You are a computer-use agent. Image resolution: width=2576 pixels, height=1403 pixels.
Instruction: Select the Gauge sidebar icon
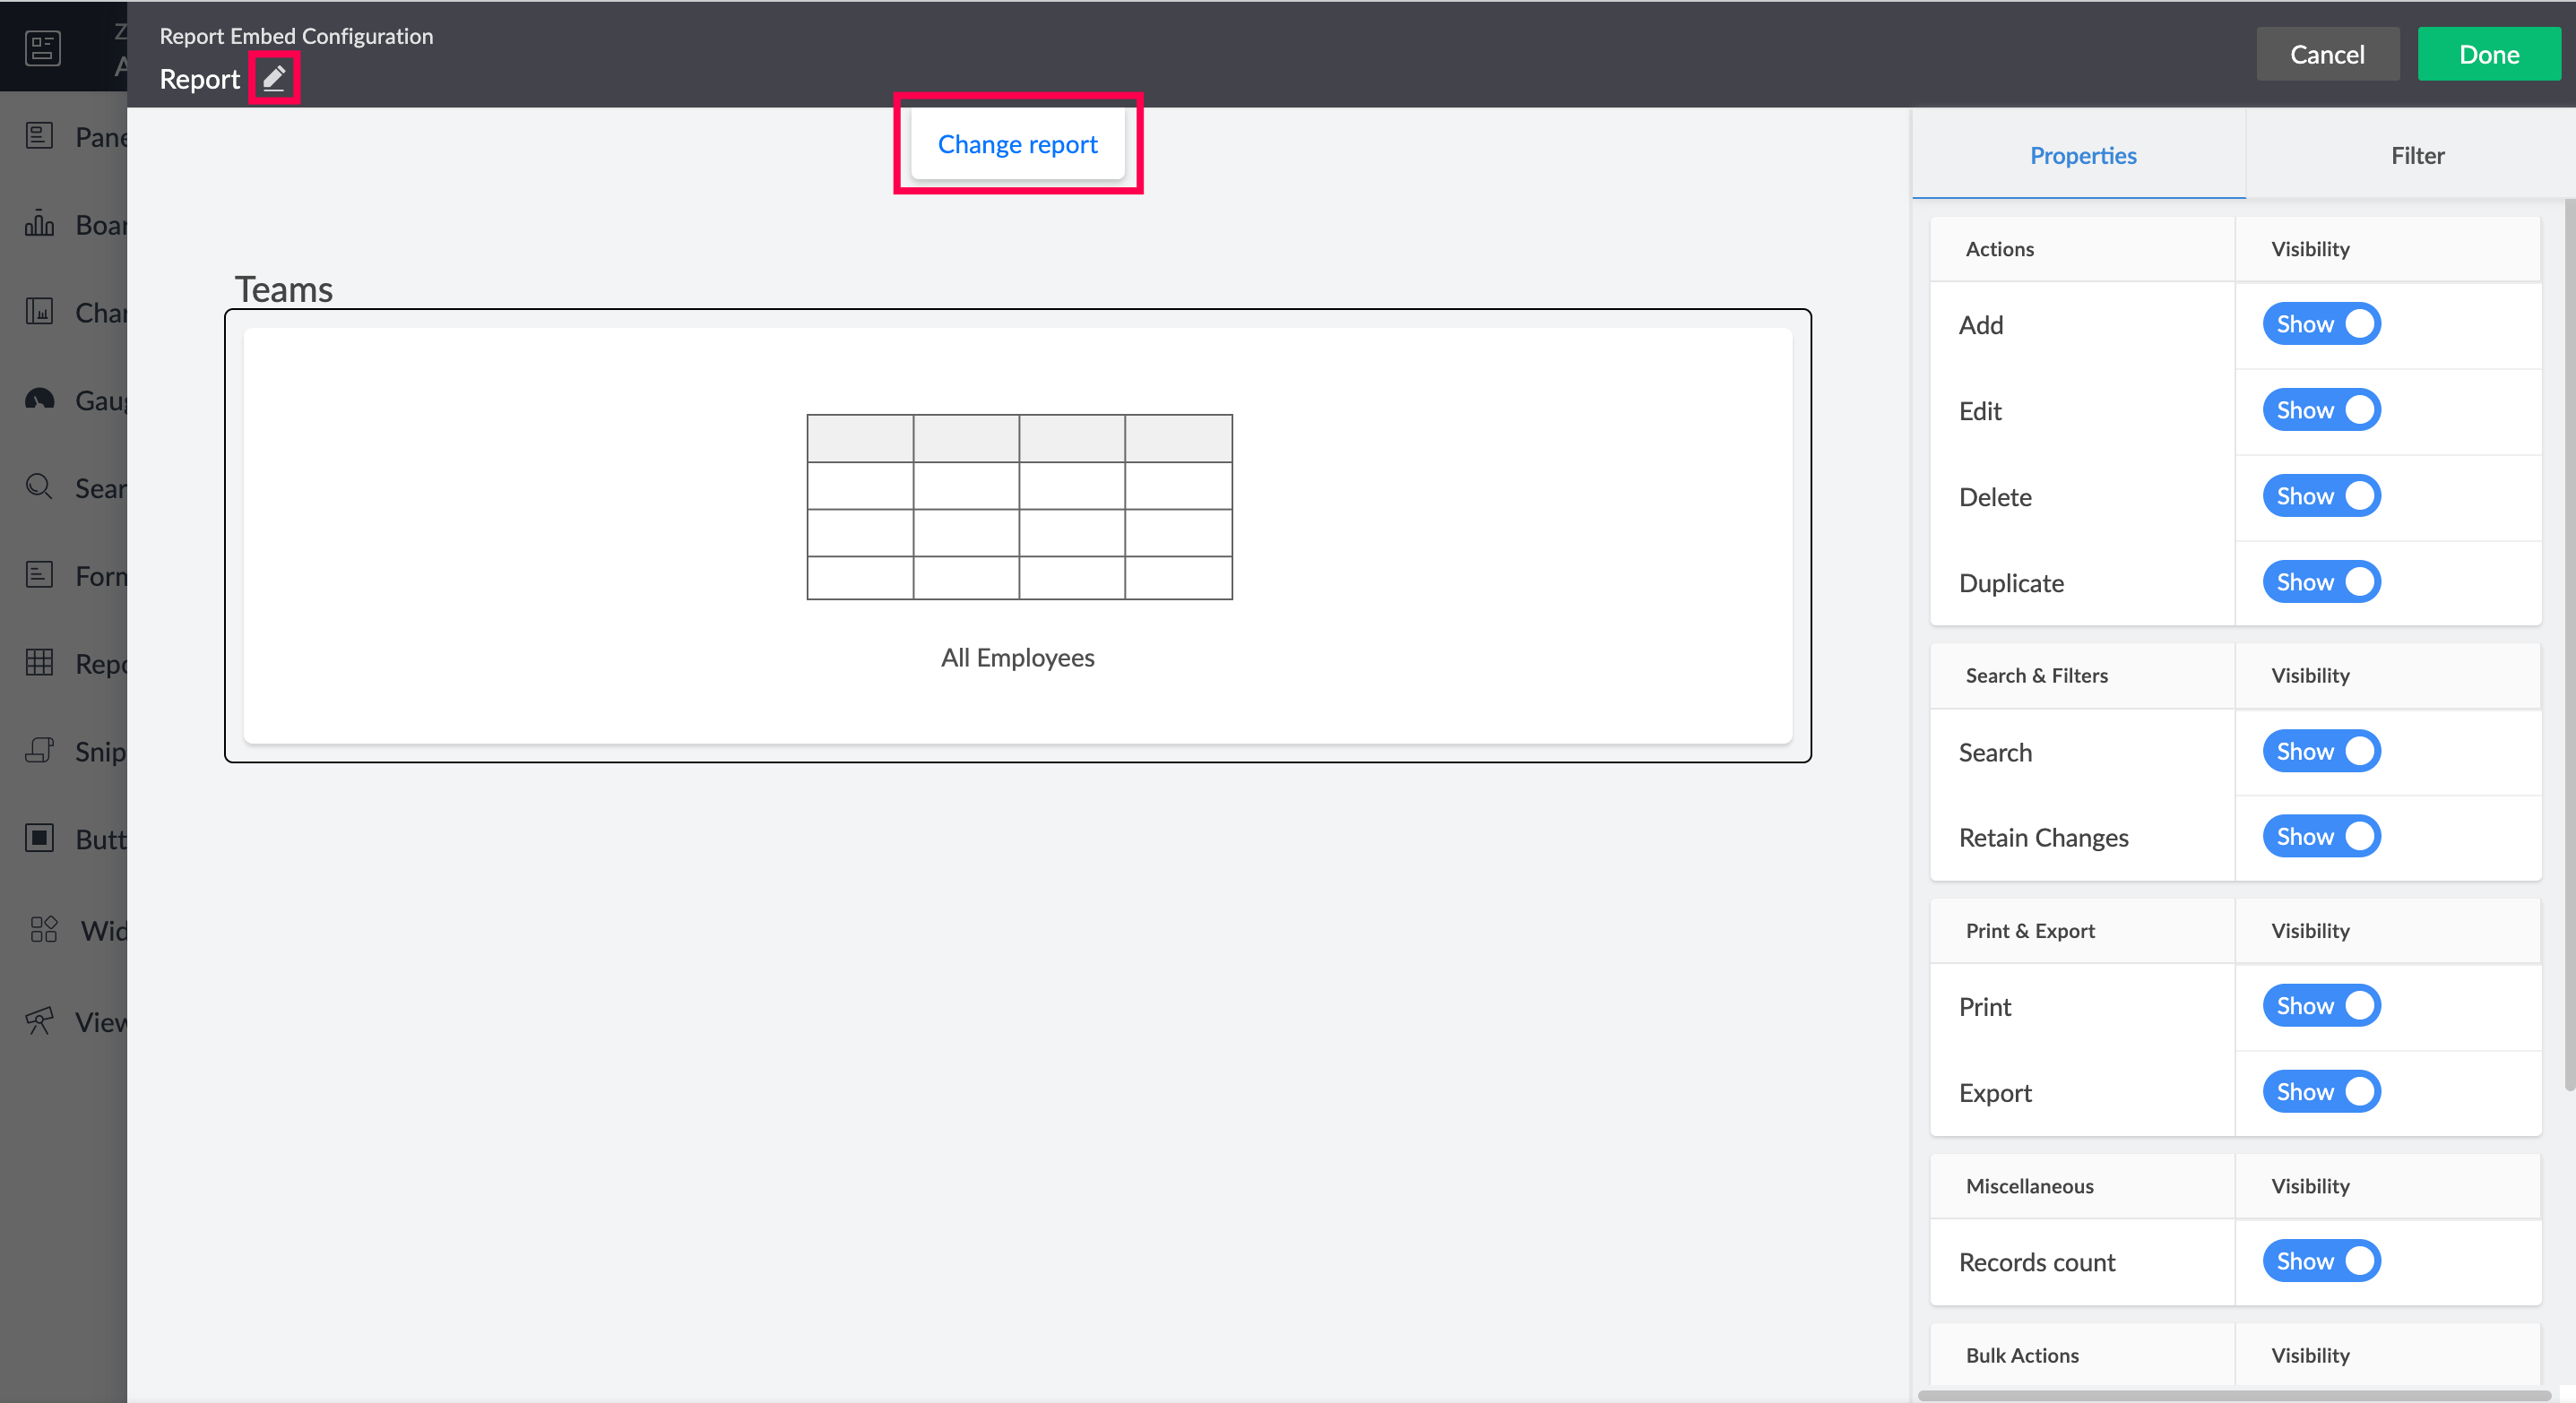coord(39,400)
